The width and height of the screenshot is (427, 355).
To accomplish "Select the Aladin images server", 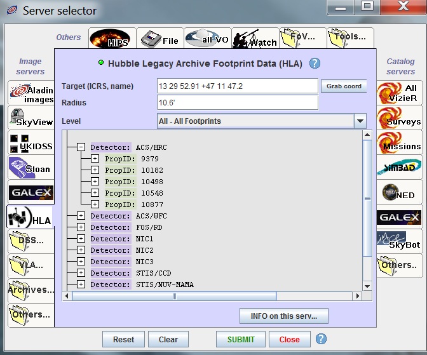I will click(31, 93).
